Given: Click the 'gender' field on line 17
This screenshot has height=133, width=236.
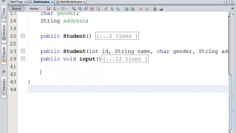Looking at the screenshot, I should [66, 14].
